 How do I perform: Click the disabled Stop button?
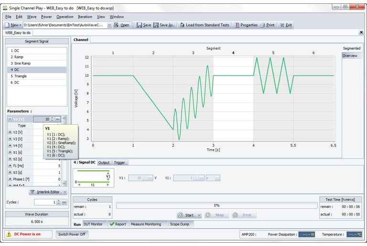[x=216, y=215]
